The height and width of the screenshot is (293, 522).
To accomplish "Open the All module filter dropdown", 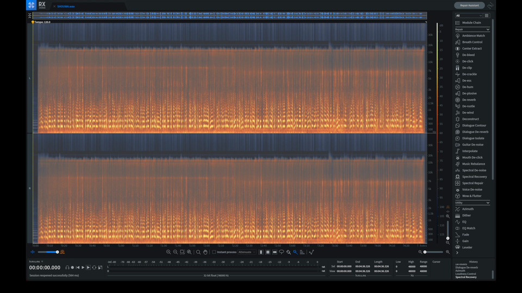I will point(469,16).
